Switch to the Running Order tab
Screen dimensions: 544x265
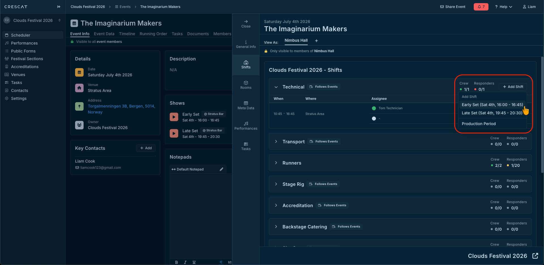(x=153, y=34)
